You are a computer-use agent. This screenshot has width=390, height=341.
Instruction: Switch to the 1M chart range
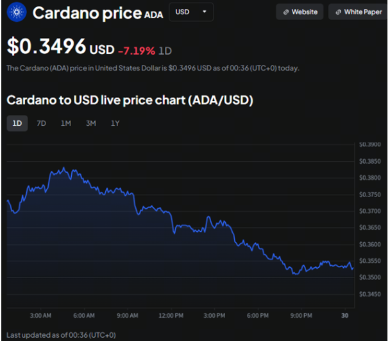66,123
